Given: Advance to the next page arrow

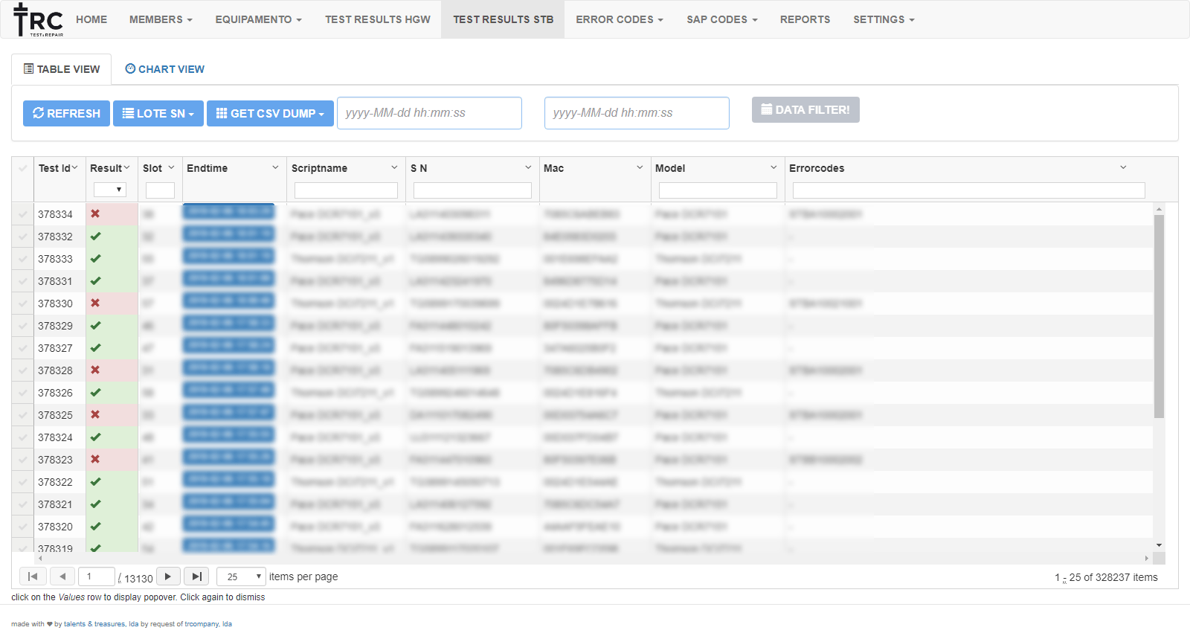Looking at the screenshot, I should pos(168,576).
